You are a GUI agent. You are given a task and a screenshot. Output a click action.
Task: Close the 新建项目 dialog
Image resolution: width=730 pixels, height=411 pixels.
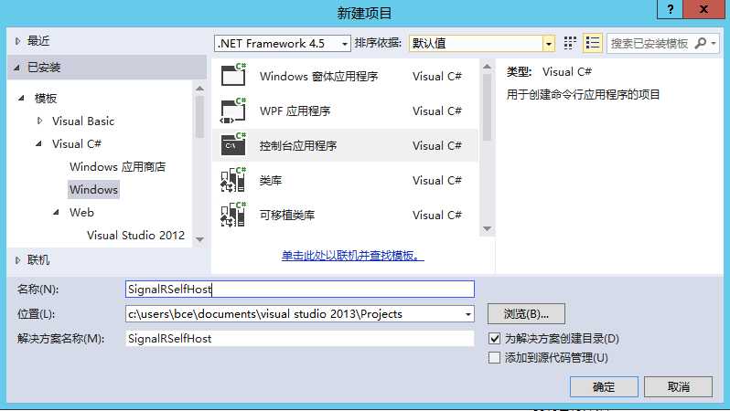click(703, 9)
